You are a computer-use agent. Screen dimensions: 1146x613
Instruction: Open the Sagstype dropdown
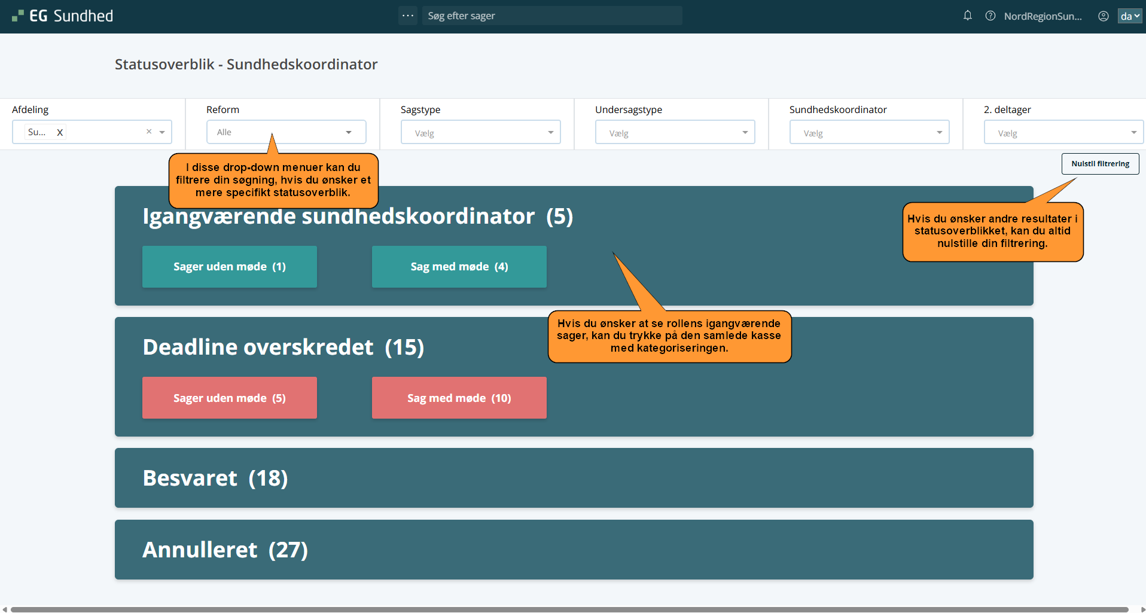pyautogui.click(x=480, y=133)
